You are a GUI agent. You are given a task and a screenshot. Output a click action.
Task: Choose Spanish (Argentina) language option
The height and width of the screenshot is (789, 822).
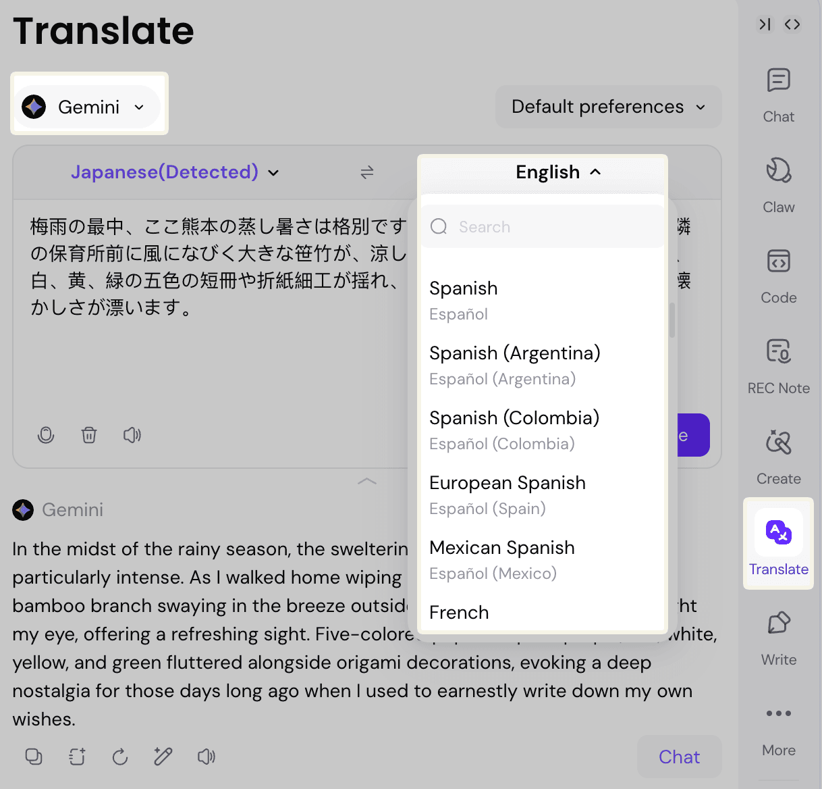coord(543,365)
